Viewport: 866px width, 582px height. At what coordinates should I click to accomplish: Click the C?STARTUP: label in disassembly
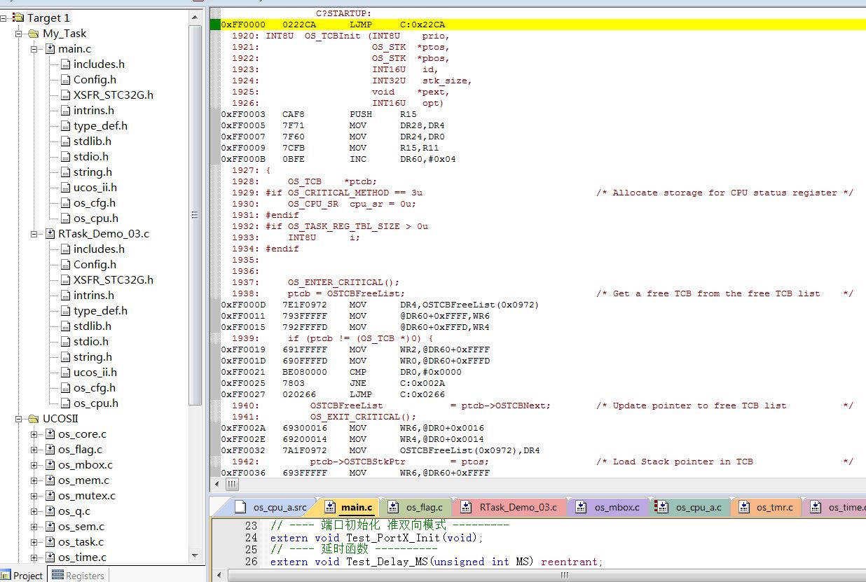343,13
